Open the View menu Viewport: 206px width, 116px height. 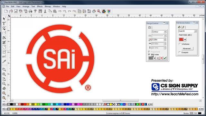(18, 6)
